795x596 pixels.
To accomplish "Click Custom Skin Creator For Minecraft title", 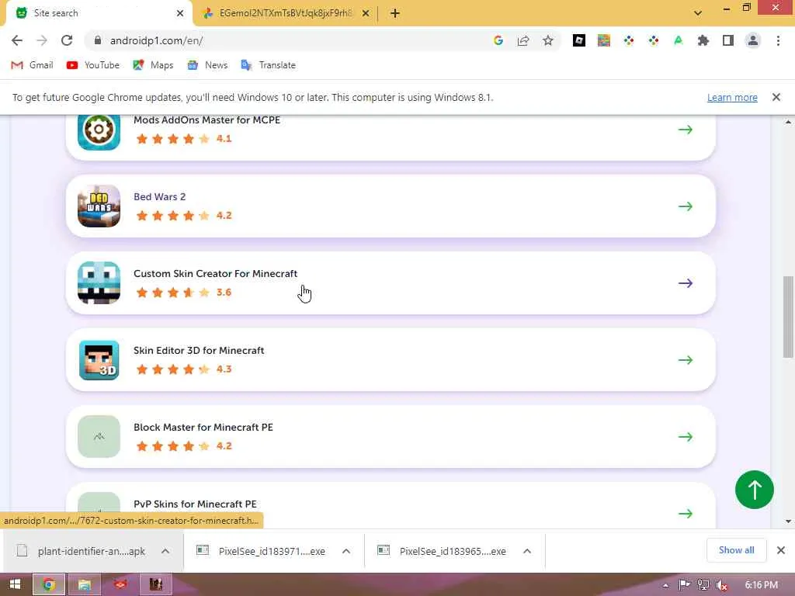I will tap(216, 274).
